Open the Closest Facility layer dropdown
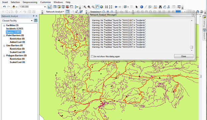Screen dimensions: 207x120 click(32, 21)
